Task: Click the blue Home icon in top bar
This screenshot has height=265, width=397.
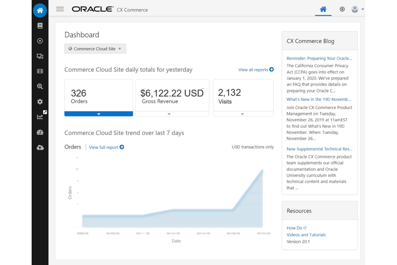Action: pyautogui.click(x=323, y=9)
